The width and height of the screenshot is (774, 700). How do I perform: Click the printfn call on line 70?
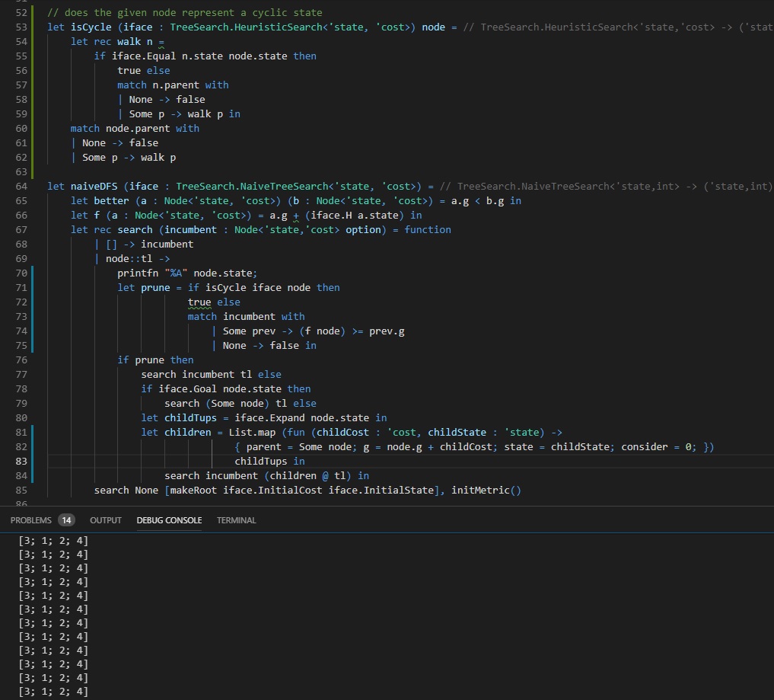coord(138,273)
